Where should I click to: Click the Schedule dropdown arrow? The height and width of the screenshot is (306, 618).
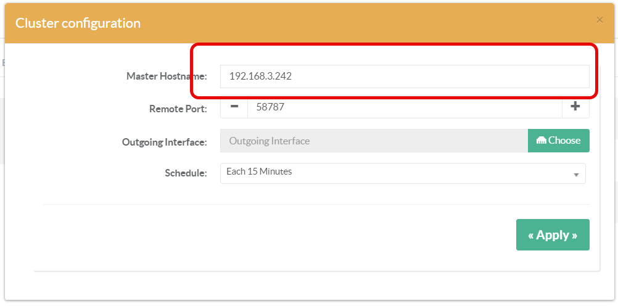point(576,175)
